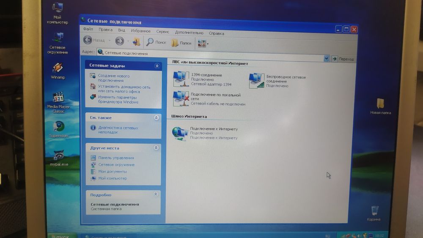
Task: Click the home network setup house icon
Action: tap(93, 87)
